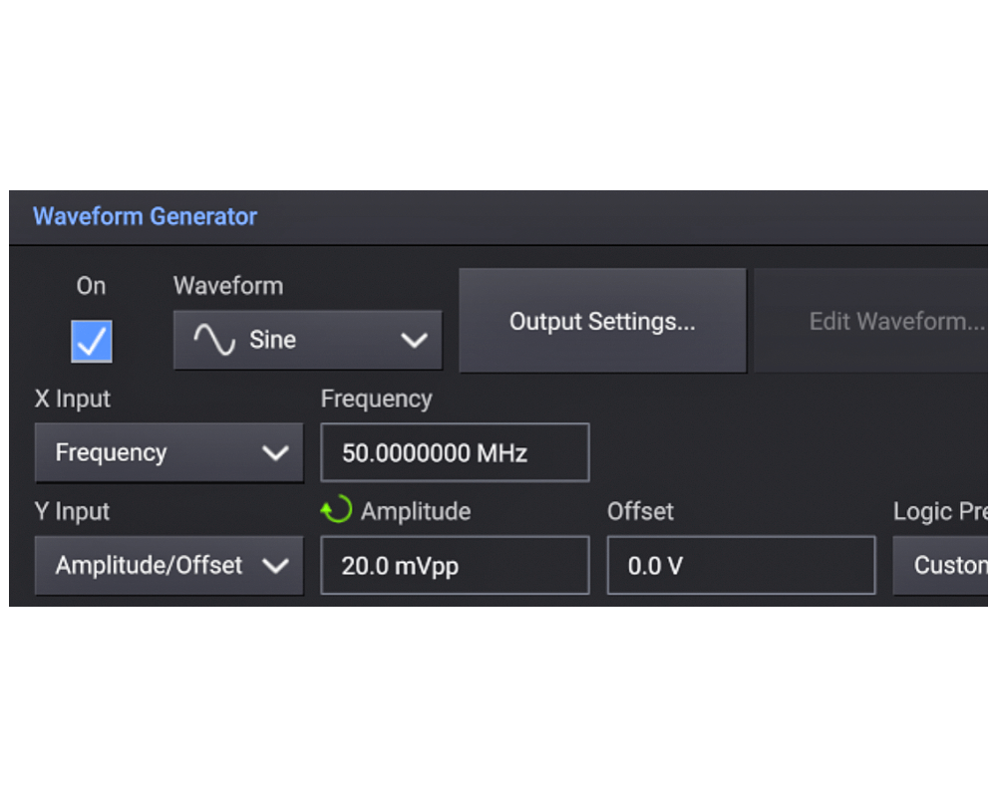The image size is (997, 797).
Task: Click the chevron arrow on X Input dropdown
Action: (275, 453)
